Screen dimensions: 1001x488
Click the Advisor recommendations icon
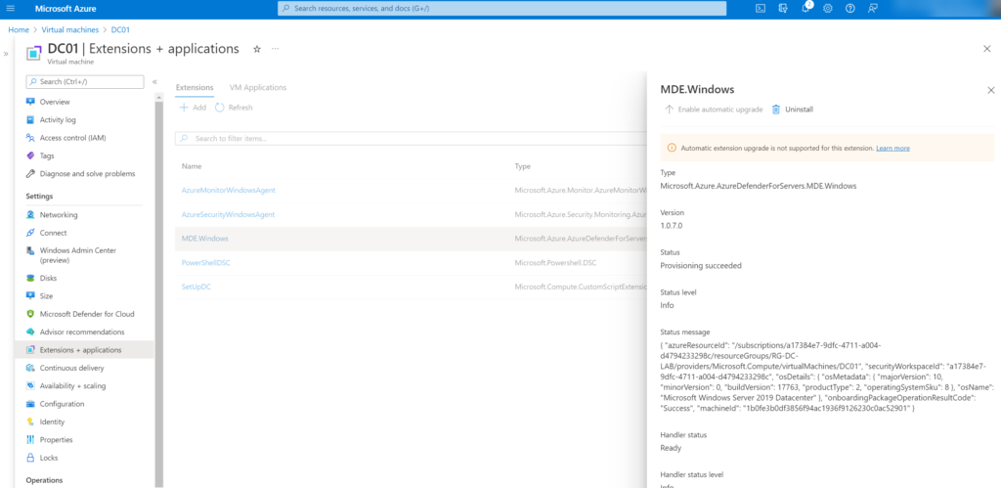pyautogui.click(x=30, y=332)
